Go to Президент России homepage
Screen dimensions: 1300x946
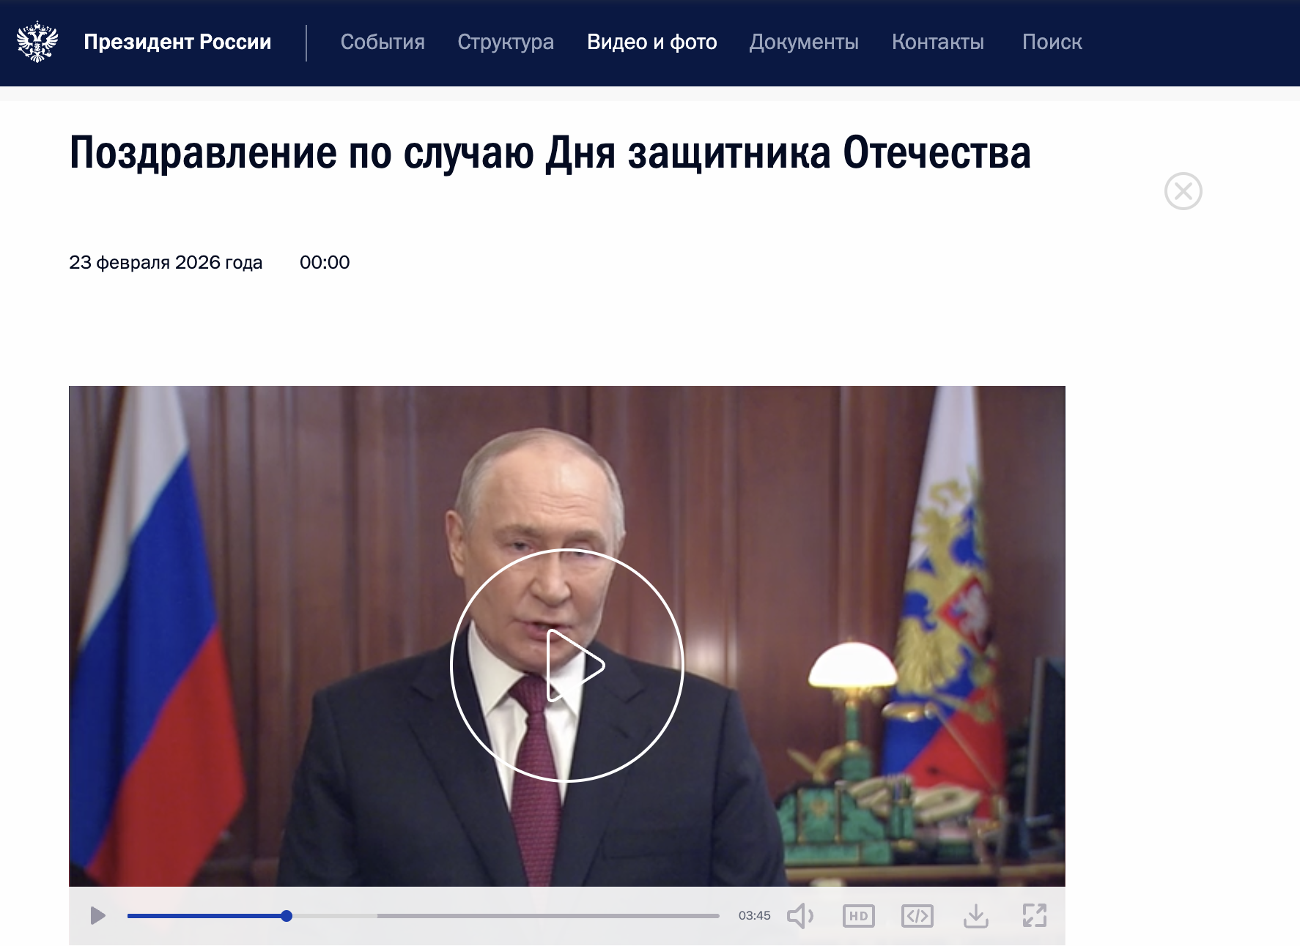tap(177, 42)
